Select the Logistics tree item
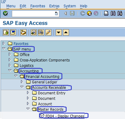The image size is (125, 119). (x=26, y=66)
